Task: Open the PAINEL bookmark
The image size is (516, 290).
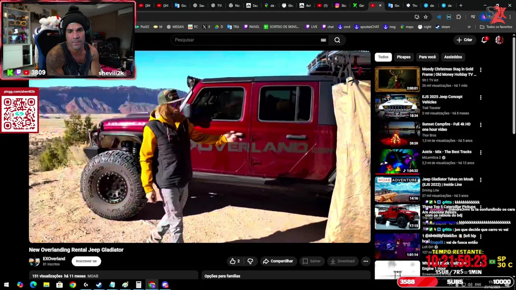Action: 251,27
